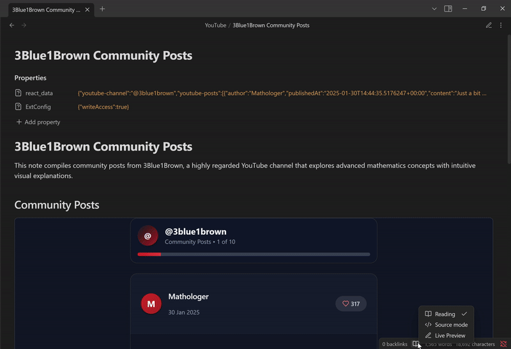The image size is (511, 349).
Task: Click the 30 Jan 2025 date
Action: click(x=184, y=312)
